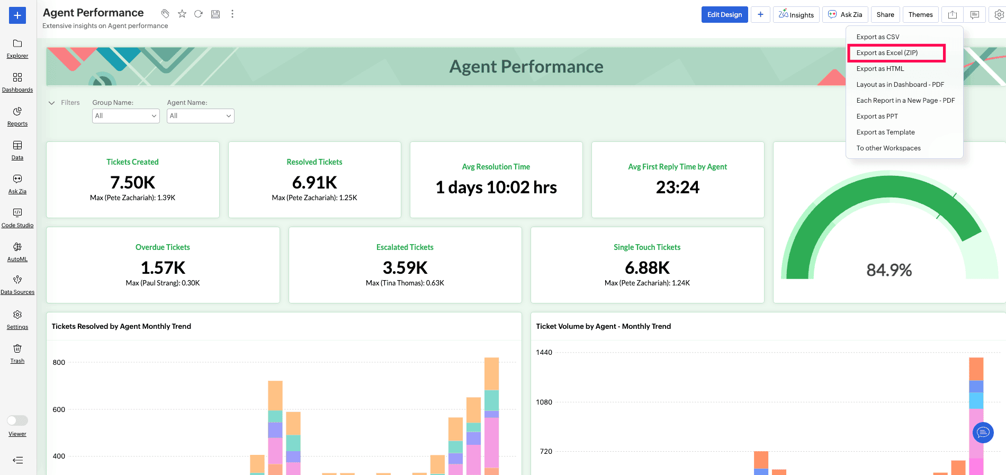Refresh the dashboard using the reload icon
The height and width of the screenshot is (475, 1006).
point(199,14)
